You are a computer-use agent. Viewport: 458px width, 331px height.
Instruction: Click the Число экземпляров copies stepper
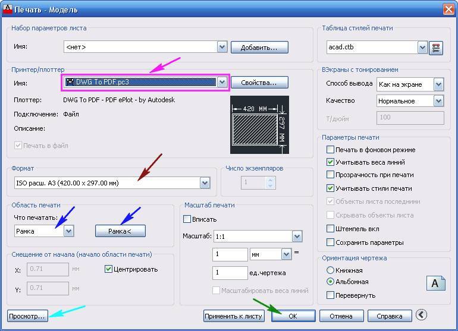click(x=258, y=182)
